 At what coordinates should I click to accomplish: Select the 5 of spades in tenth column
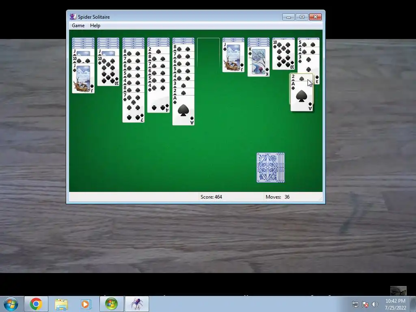(309, 43)
